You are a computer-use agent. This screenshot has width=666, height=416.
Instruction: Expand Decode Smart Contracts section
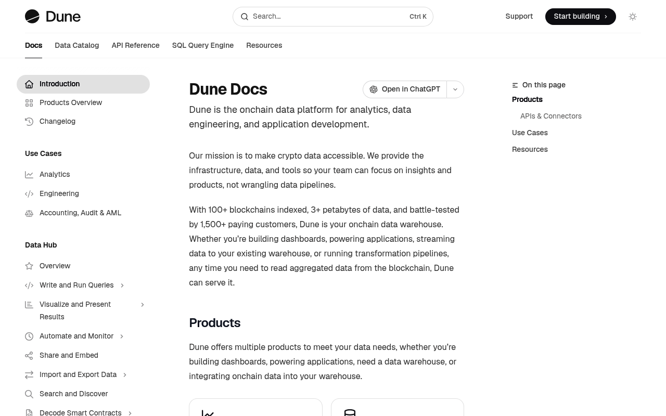pos(130,413)
